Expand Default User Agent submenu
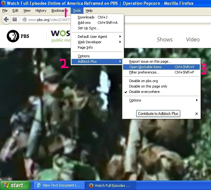 97,37
